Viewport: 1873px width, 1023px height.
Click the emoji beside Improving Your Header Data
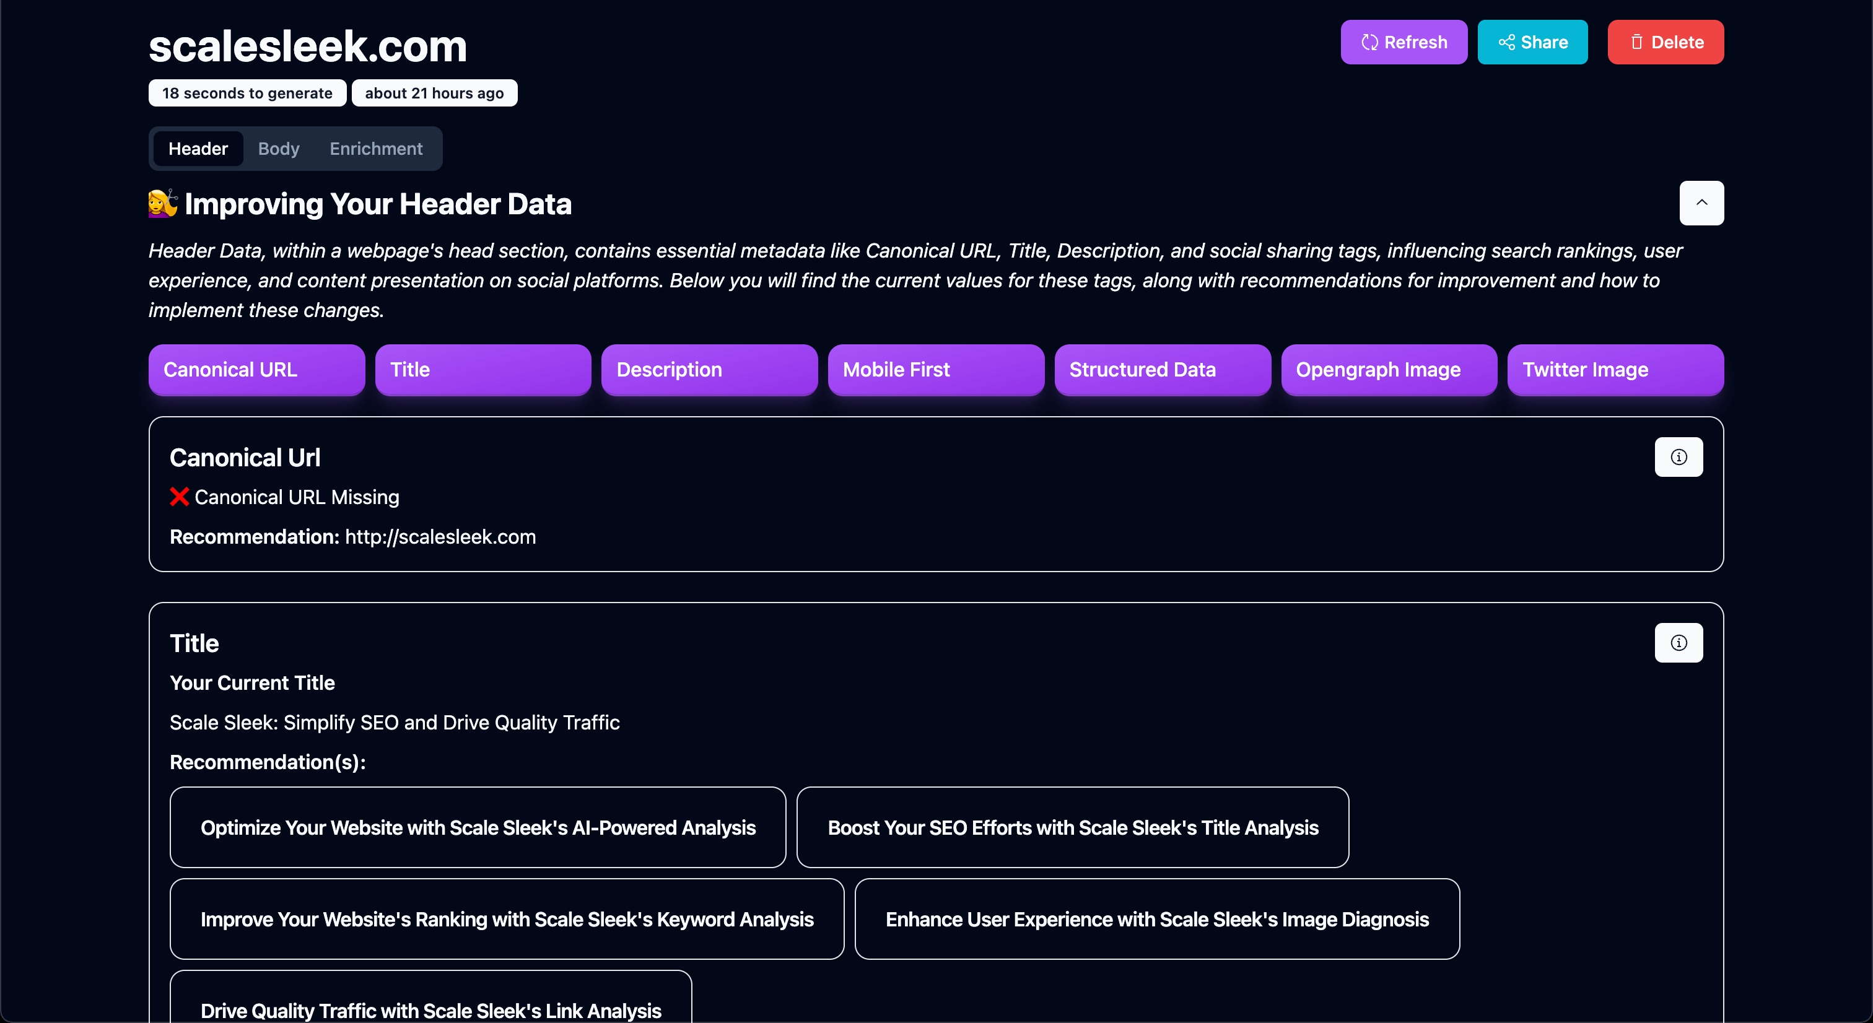(x=163, y=204)
